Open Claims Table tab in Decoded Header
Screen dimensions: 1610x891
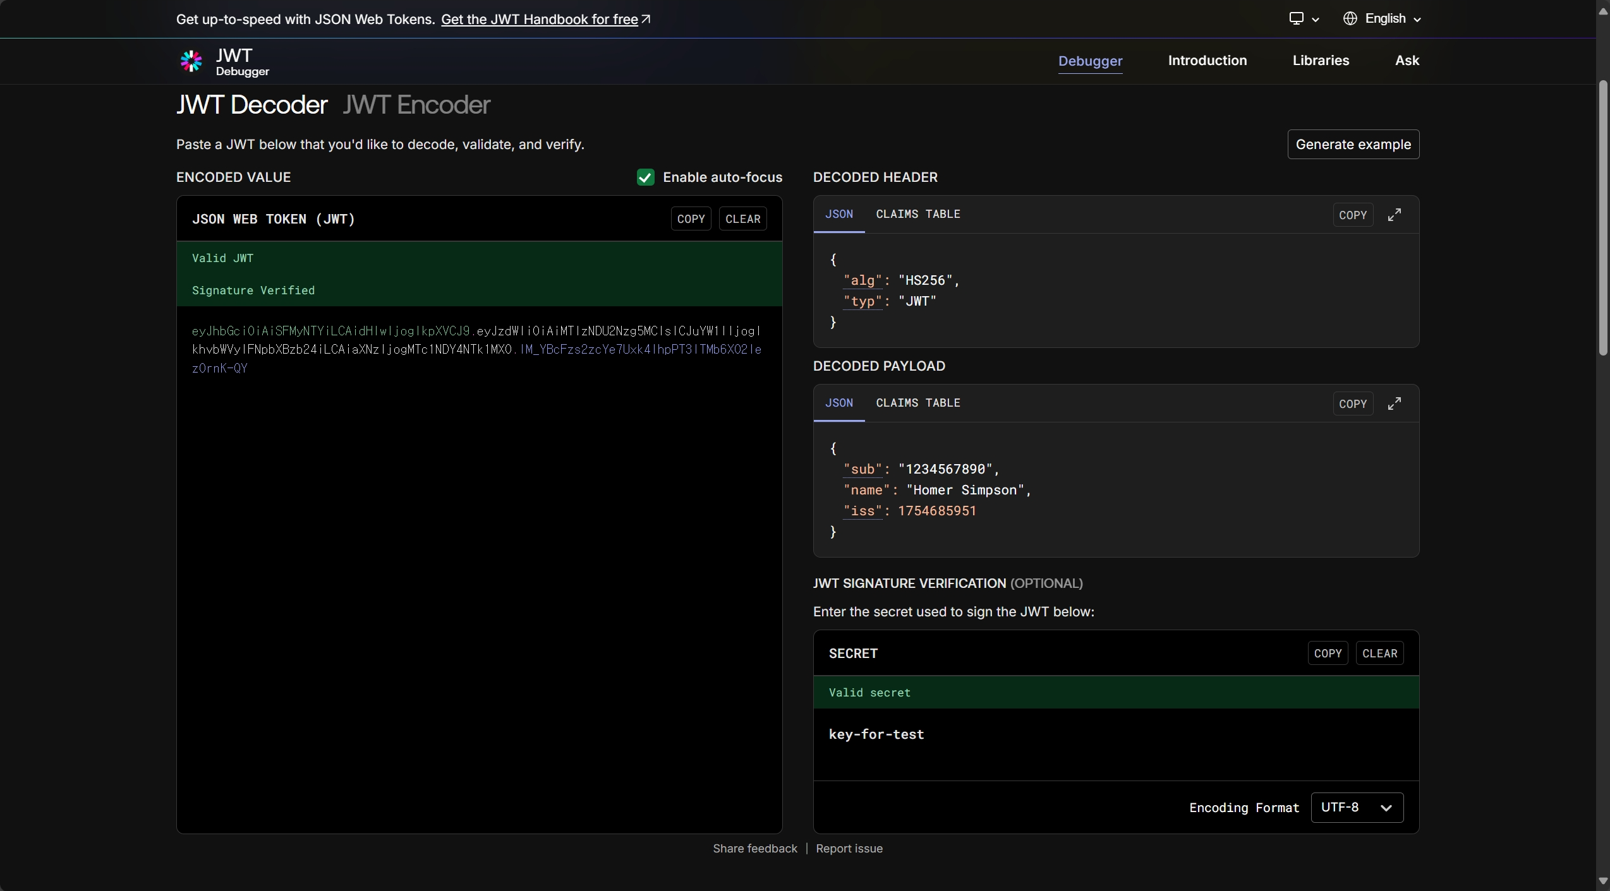pos(917,214)
